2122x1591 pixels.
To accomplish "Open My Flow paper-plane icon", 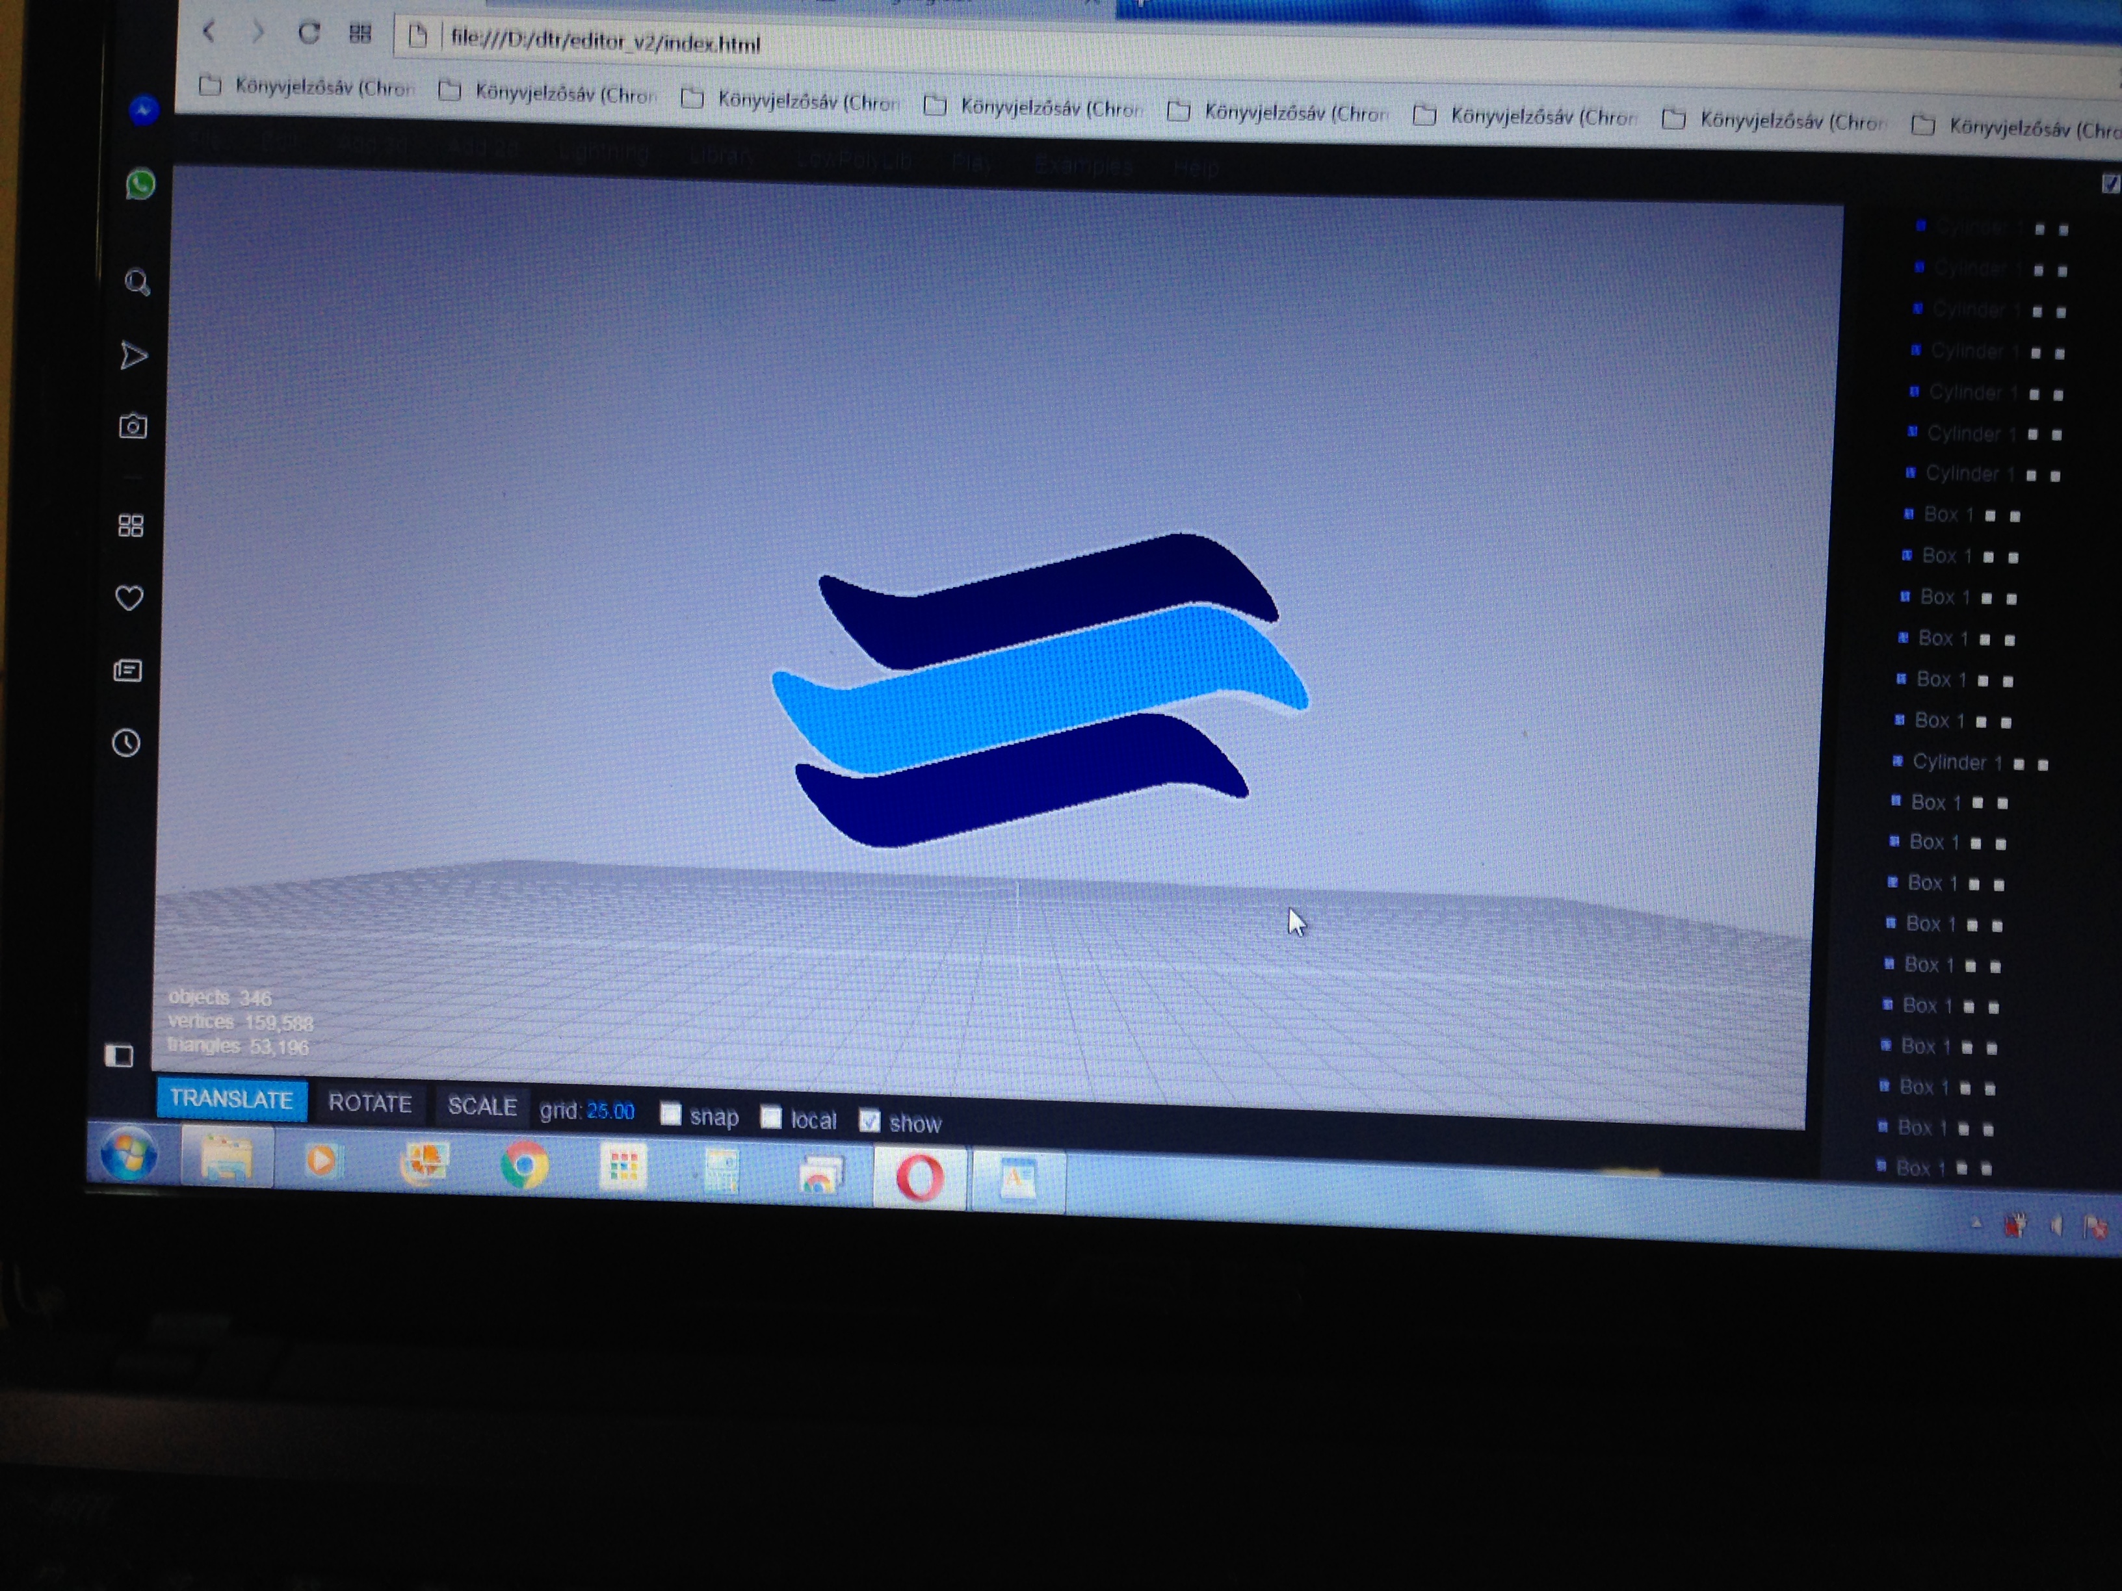I will coord(133,356).
